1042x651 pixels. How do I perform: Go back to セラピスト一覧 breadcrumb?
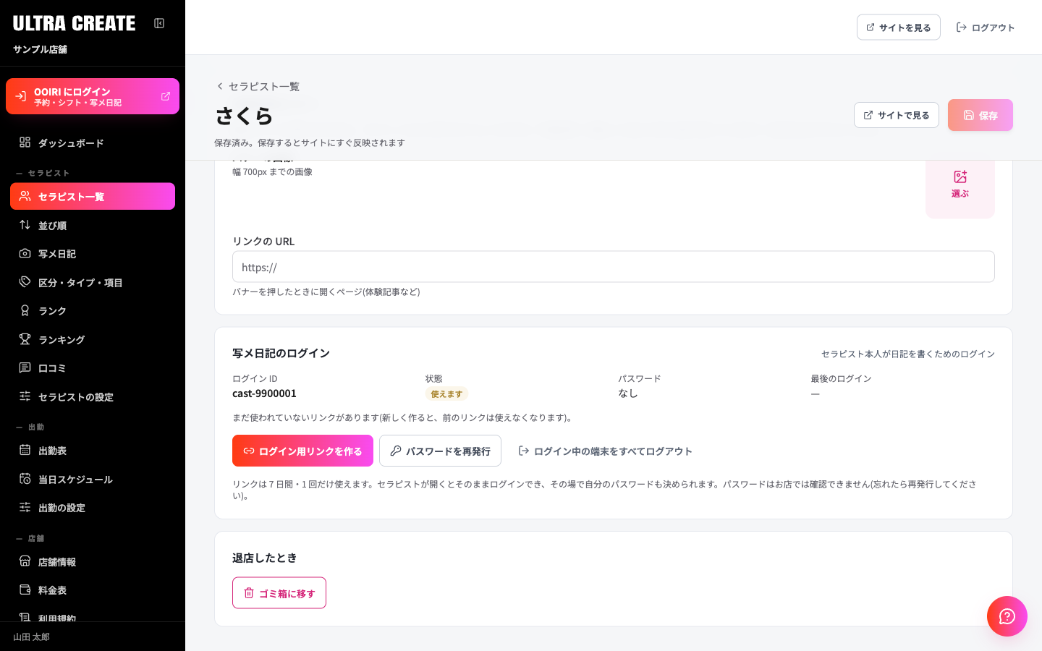click(x=258, y=86)
